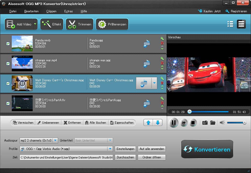The image size is (251, 173).
Task: Click OGG format button for Walt Disney row
Action: point(144,83)
